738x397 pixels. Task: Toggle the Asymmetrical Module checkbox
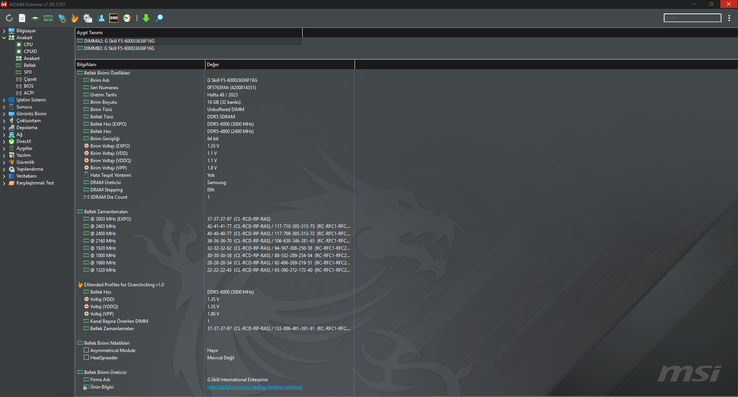click(x=87, y=350)
